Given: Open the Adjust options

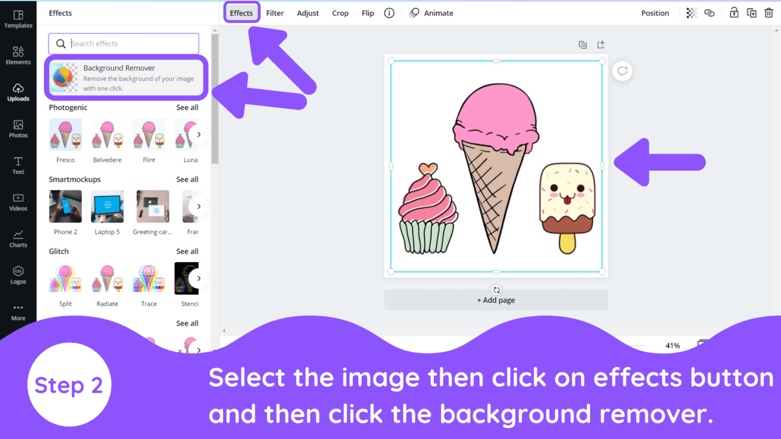Looking at the screenshot, I should (308, 13).
